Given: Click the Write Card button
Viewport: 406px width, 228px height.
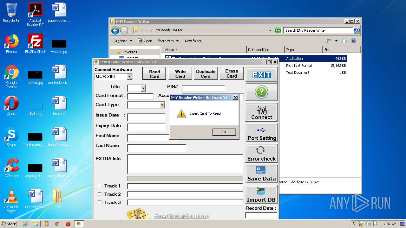Looking at the screenshot, I should coord(180,74).
